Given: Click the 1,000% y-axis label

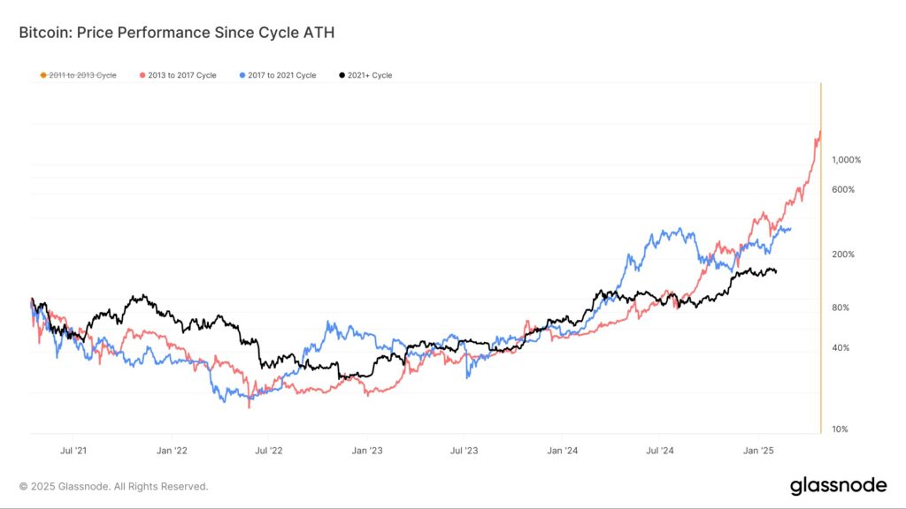Looking at the screenshot, I should 847,160.
